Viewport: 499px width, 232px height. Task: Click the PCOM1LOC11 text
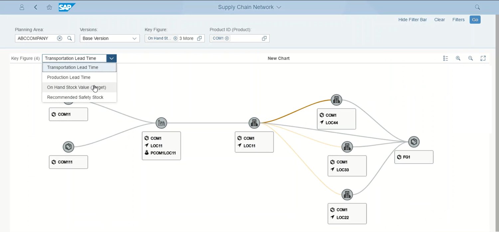tap(163, 153)
